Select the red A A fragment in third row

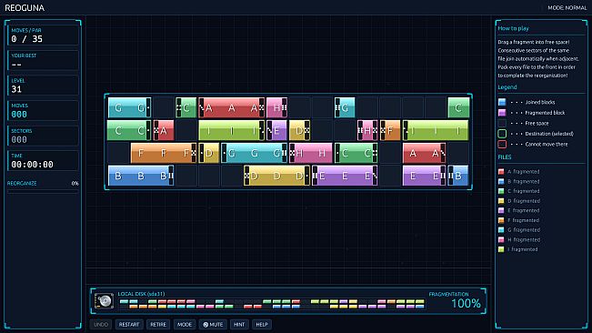[x=424, y=153]
